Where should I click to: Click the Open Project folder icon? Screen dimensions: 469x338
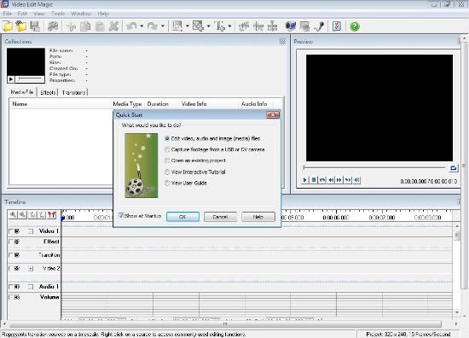click(x=21, y=26)
